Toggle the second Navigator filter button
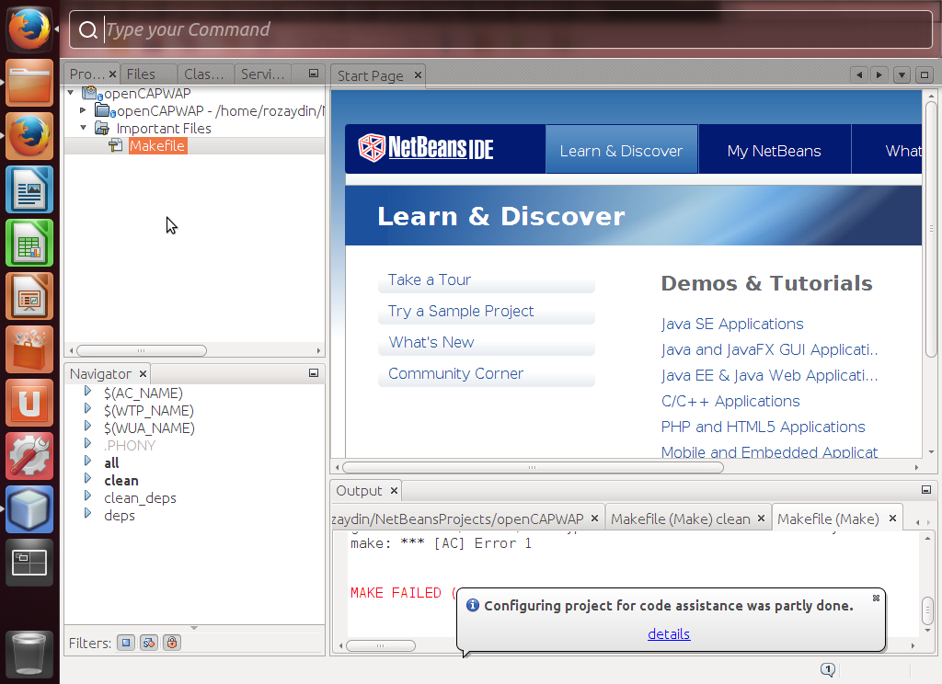Viewport: 942px width, 684px height. pos(148,643)
